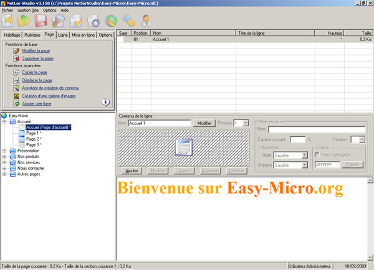Click the Nos produits folder icon
374x270 pixels.
[x=13, y=157]
